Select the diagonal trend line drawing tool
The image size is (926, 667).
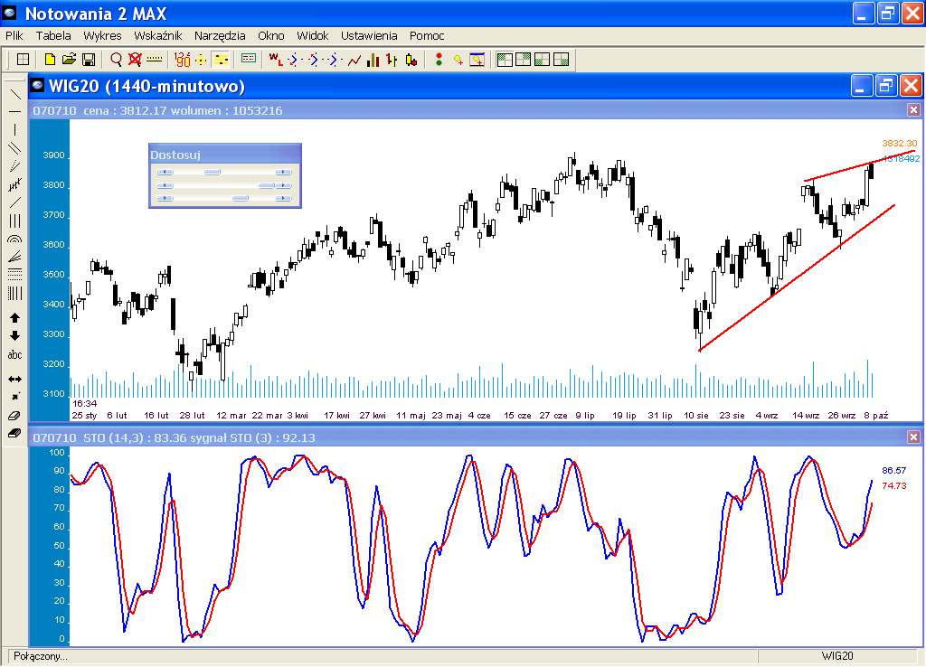click(14, 94)
